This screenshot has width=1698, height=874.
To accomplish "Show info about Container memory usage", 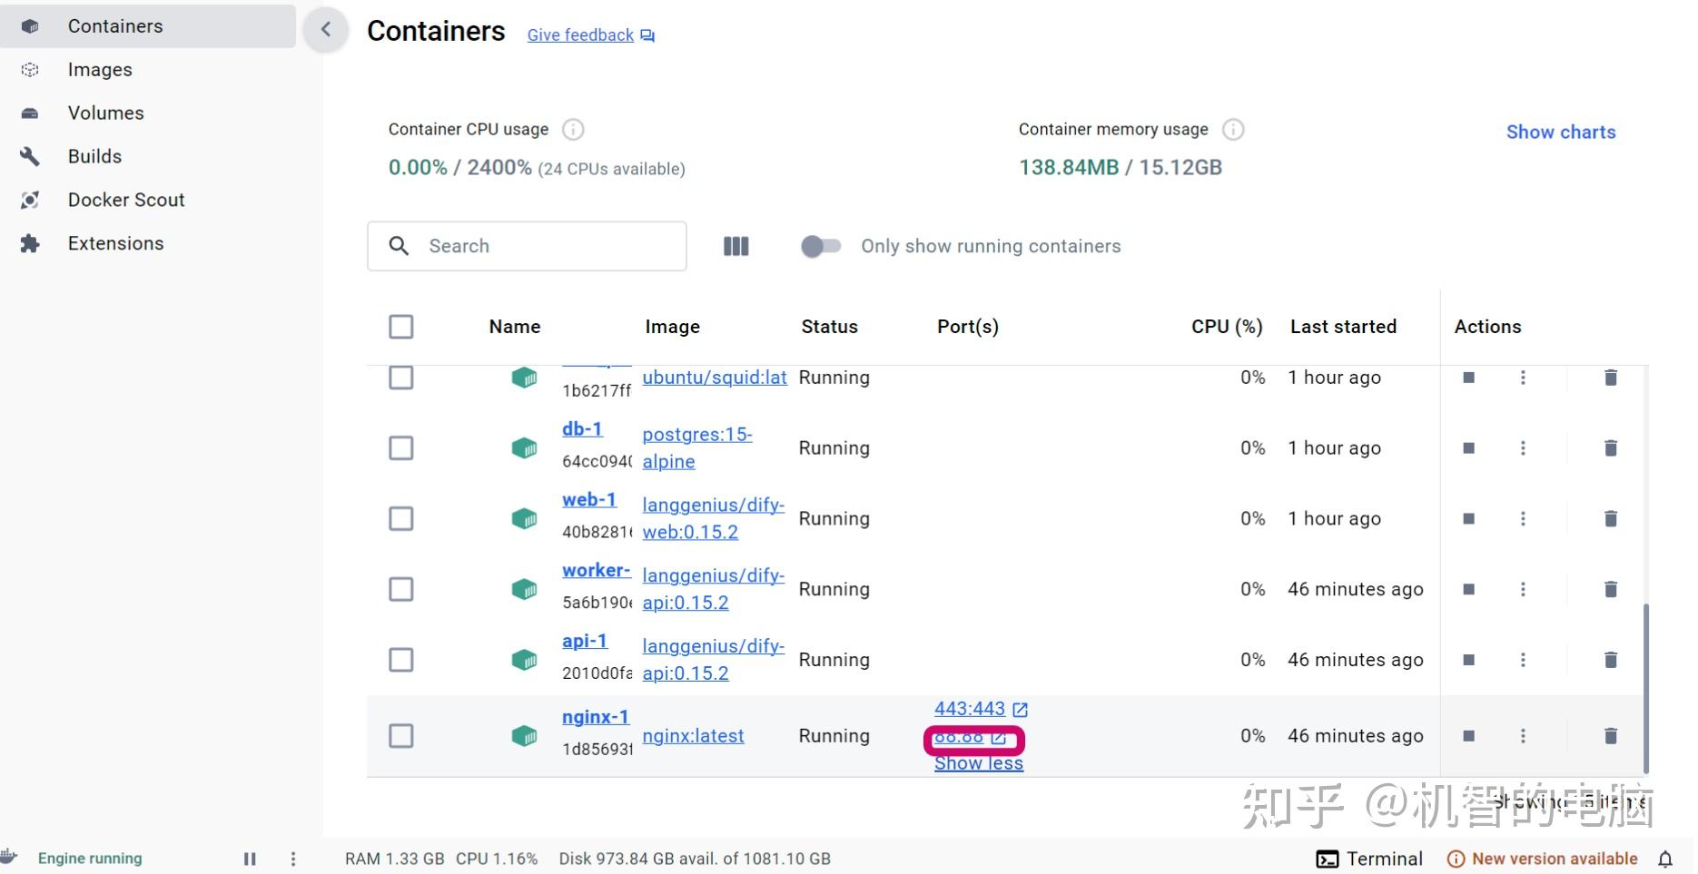I will (1233, 130).
